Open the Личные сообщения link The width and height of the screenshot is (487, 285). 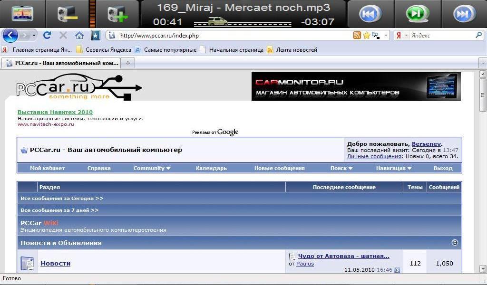click(374, 156)
